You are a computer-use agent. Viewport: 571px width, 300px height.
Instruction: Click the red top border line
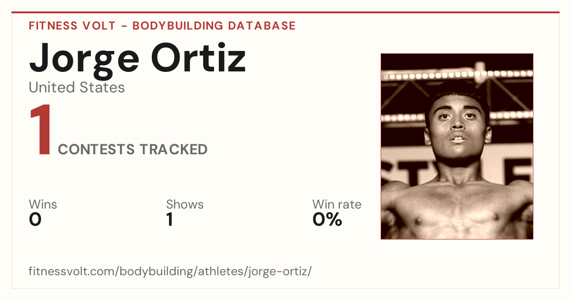click(x=285, y=12)
